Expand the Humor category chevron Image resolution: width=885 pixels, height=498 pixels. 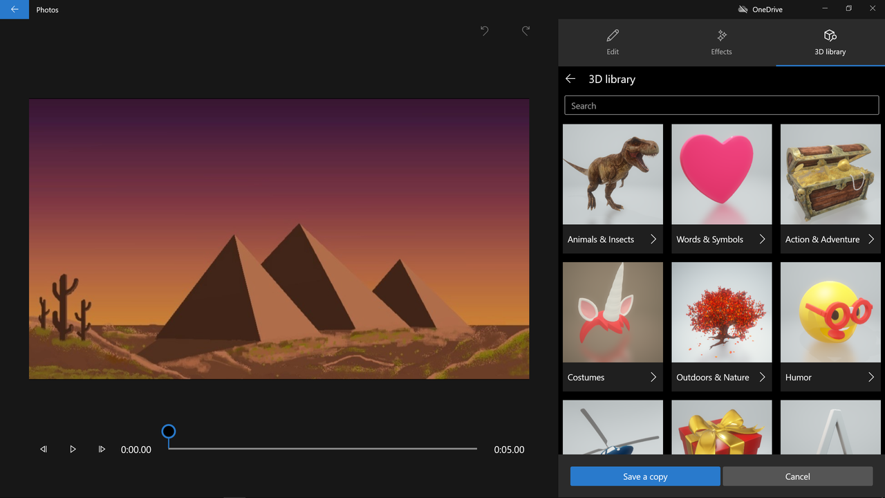click(871, 377)
